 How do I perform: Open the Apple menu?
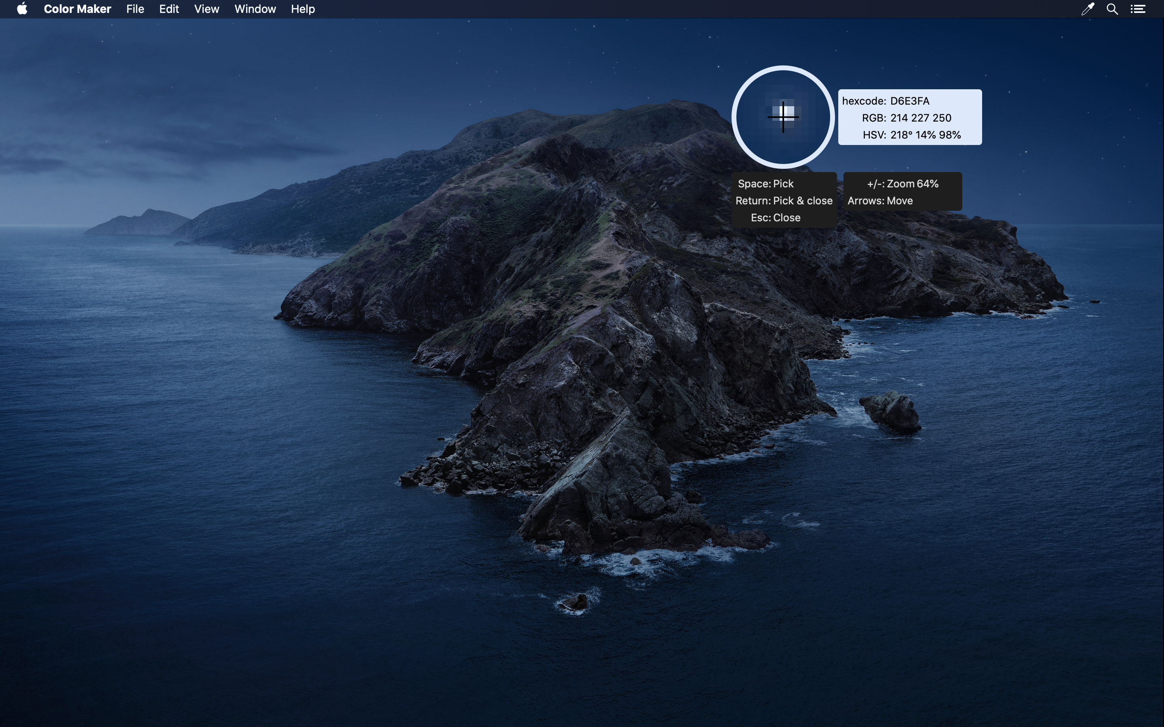click(22, 9)
